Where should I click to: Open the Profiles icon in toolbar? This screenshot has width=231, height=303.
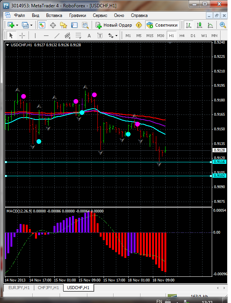coord(25,25)
